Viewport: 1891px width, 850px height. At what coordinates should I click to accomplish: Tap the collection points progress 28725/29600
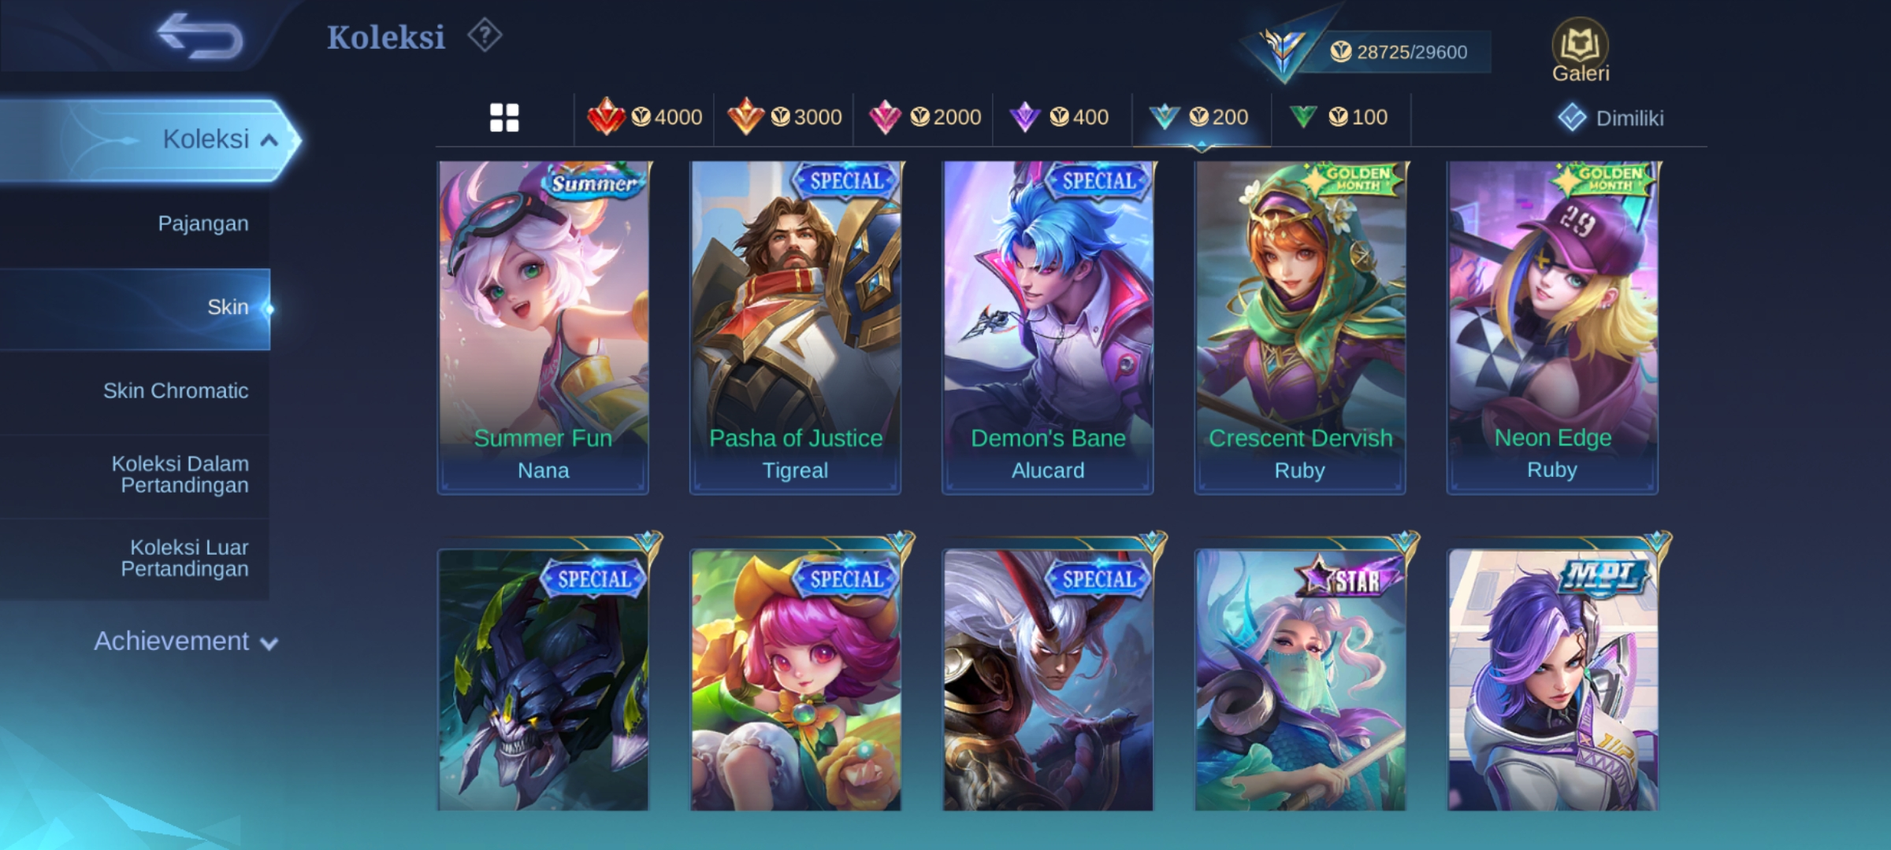pos(1398,52)
